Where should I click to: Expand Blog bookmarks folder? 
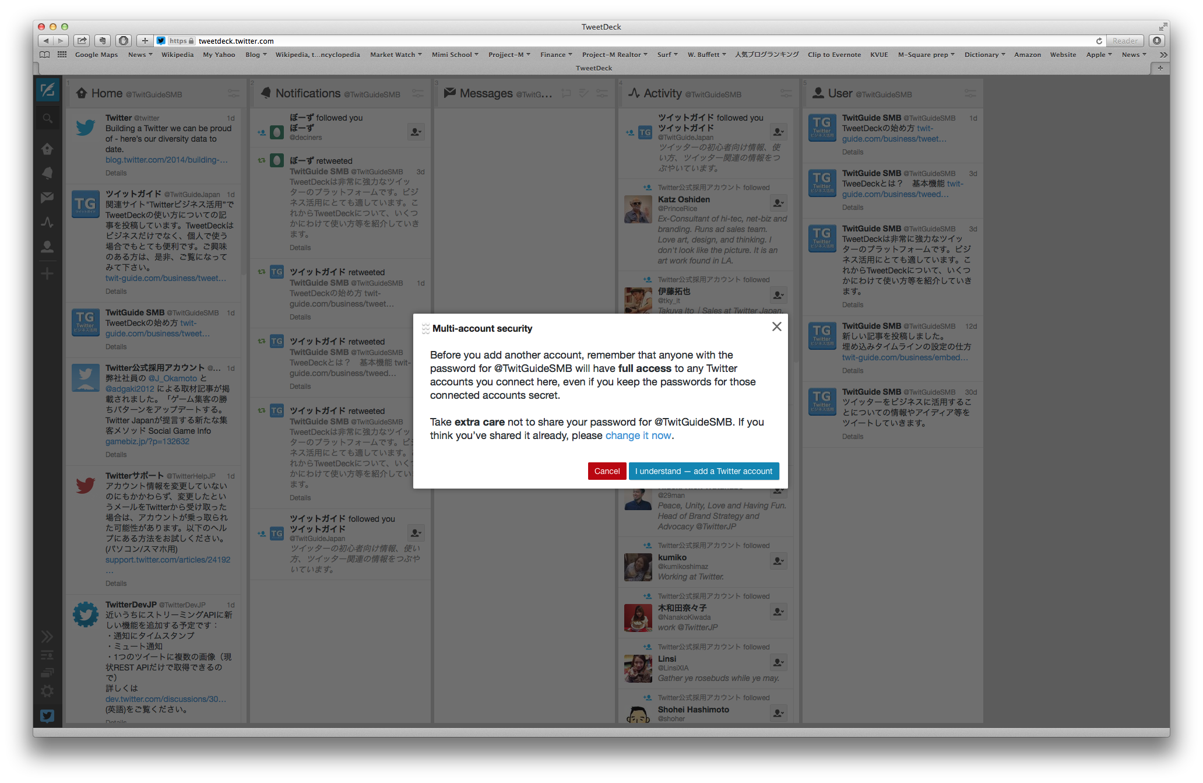coord(256,55)
